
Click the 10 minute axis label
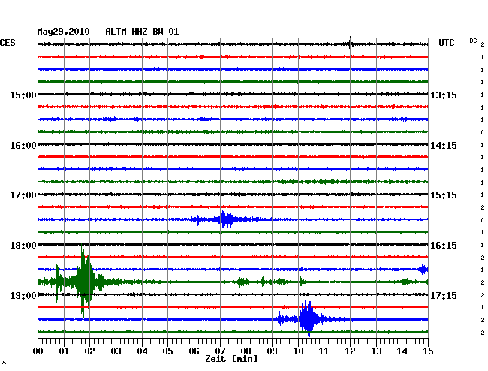[x=298, y=351]
